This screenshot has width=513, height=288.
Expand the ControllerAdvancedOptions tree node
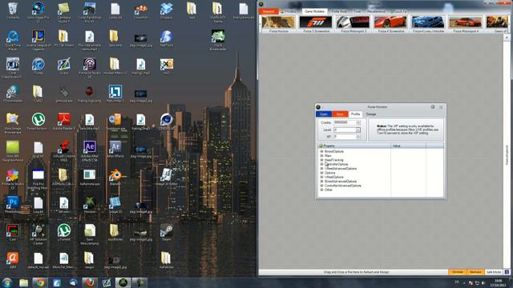(x=321, y=186)
